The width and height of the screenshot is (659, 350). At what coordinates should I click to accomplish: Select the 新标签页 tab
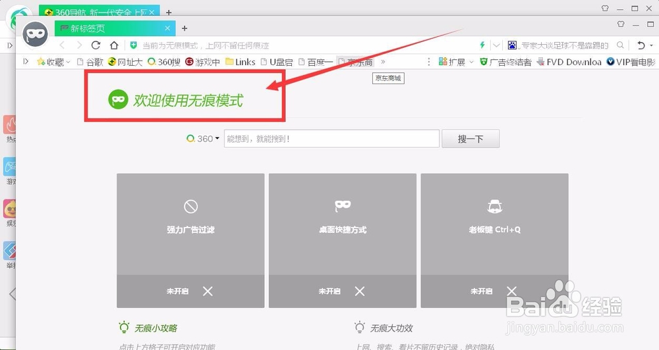coord(115,28)
